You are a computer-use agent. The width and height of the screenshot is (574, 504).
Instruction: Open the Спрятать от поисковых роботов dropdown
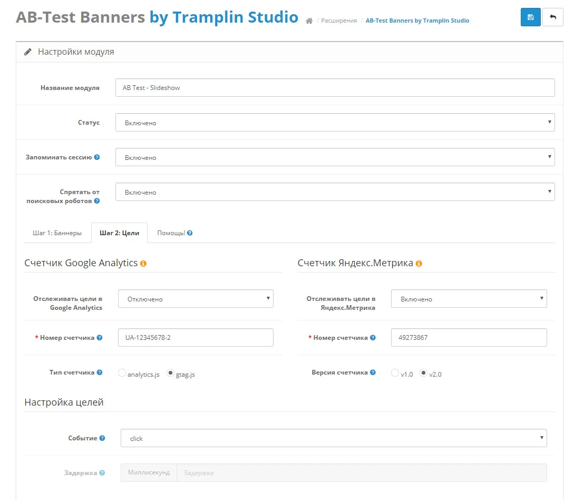click(x=335, y=192)
